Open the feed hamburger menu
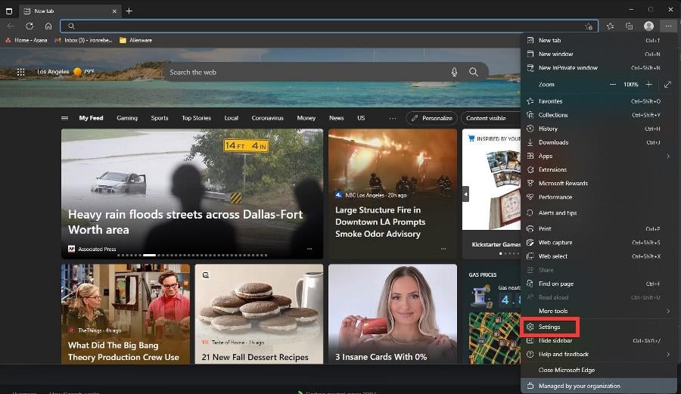The width and height of the screenshot is (681, 394). point(65,118)
